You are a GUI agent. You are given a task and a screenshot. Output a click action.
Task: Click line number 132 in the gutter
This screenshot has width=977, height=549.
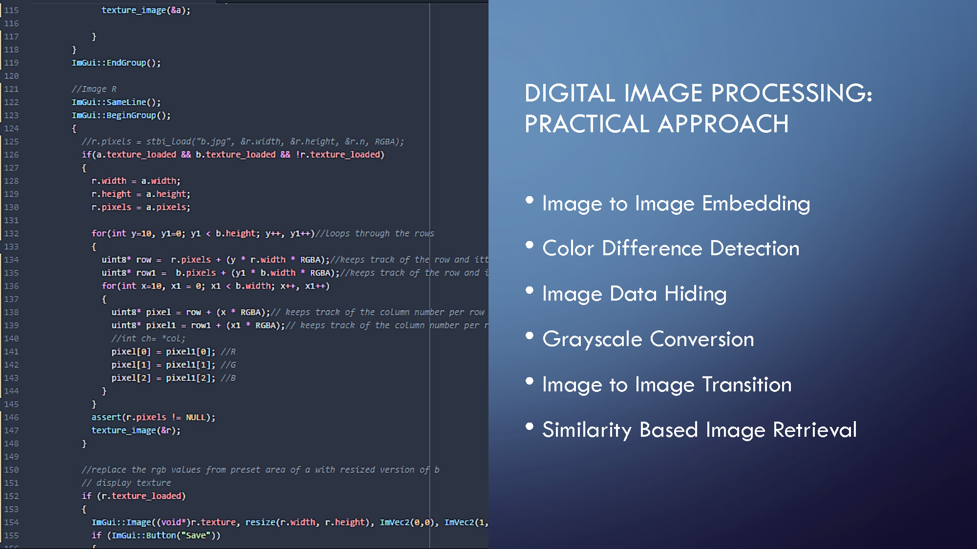12,233
